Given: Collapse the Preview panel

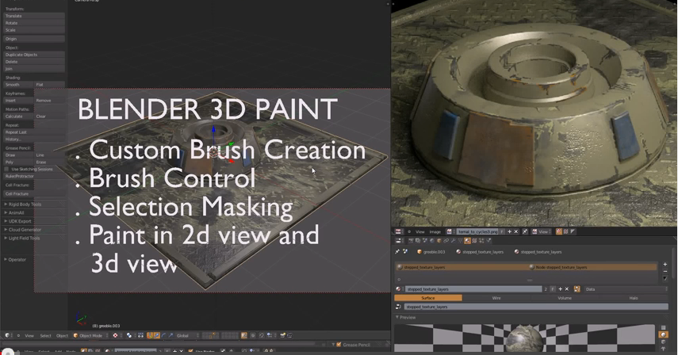Looking at the screenshot, I should tap(405, 318).
